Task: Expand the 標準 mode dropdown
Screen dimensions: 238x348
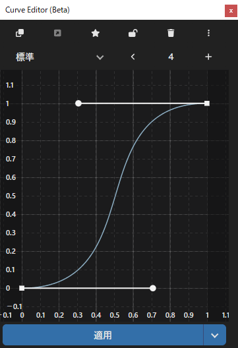Action: pos(100,57)
